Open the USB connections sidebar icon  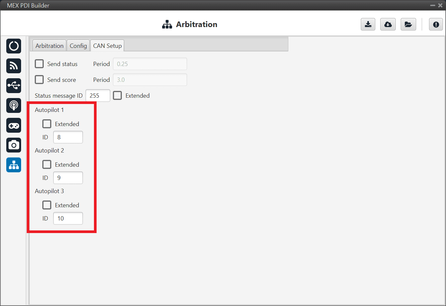tap(14, 85)
